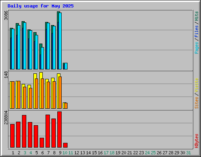This screenshot has width=201, height=157.
Task: Select the orange Sites bar for day 5
Action: (x=37, y=93)
